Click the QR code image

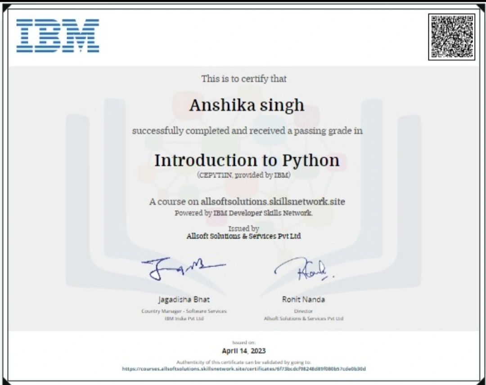452,37
